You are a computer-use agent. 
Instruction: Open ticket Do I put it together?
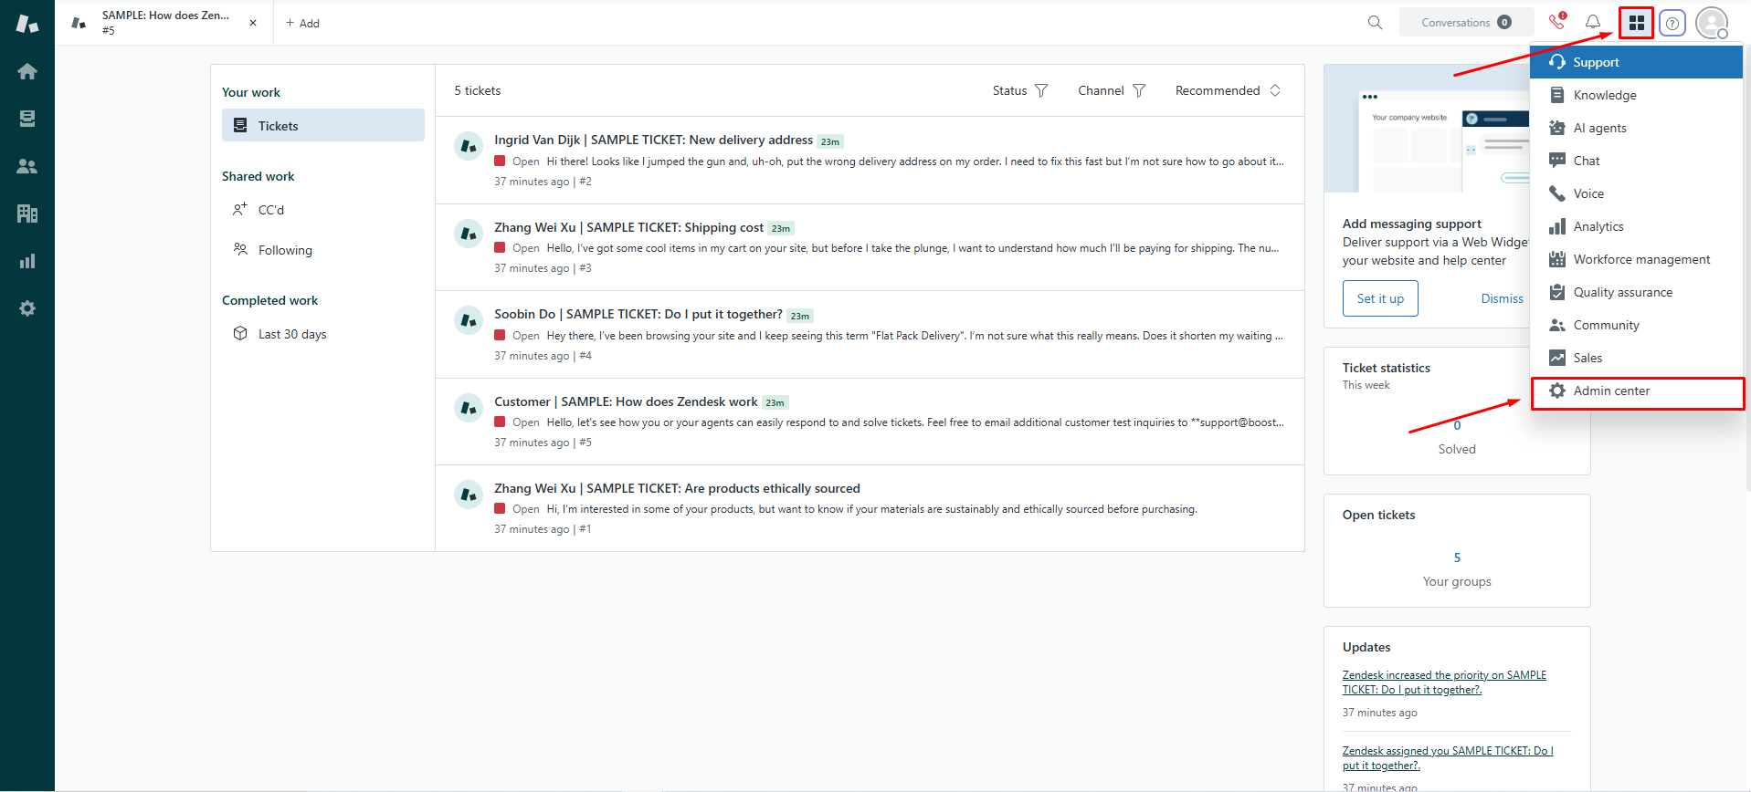(870, 334)
